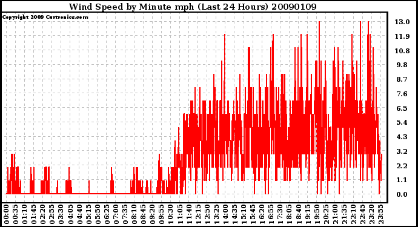This screenshot has width=418, height=227.
Task: Click the 00:35 time label
Action: click(x=16, y=214)
